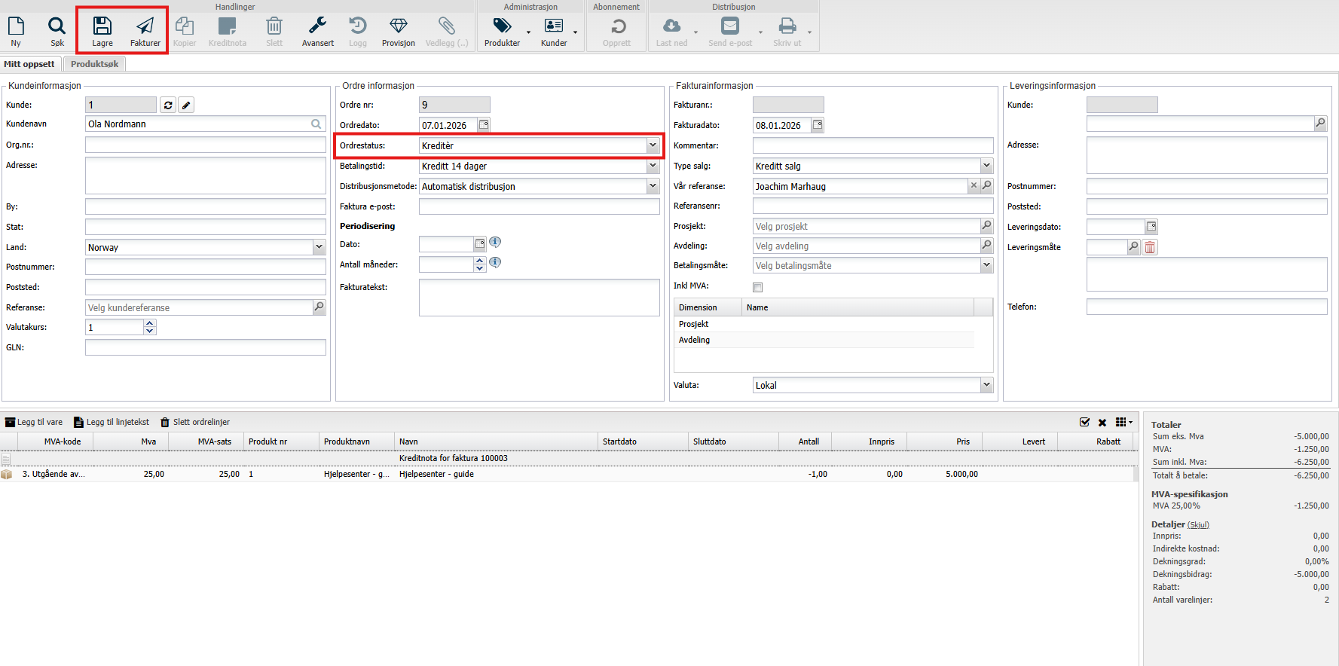Click Legg til vare button
This screenshot has height=666, width=1339.
click(34, 422)
